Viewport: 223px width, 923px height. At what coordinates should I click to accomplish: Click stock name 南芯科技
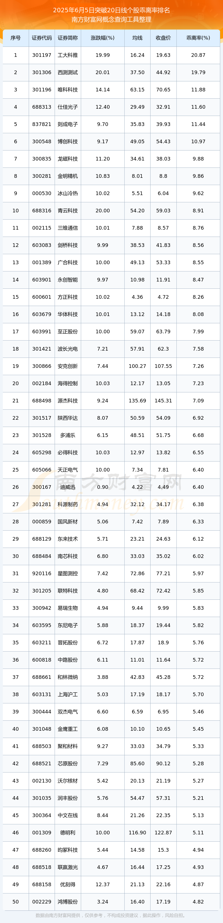click(x=68, y=556)
